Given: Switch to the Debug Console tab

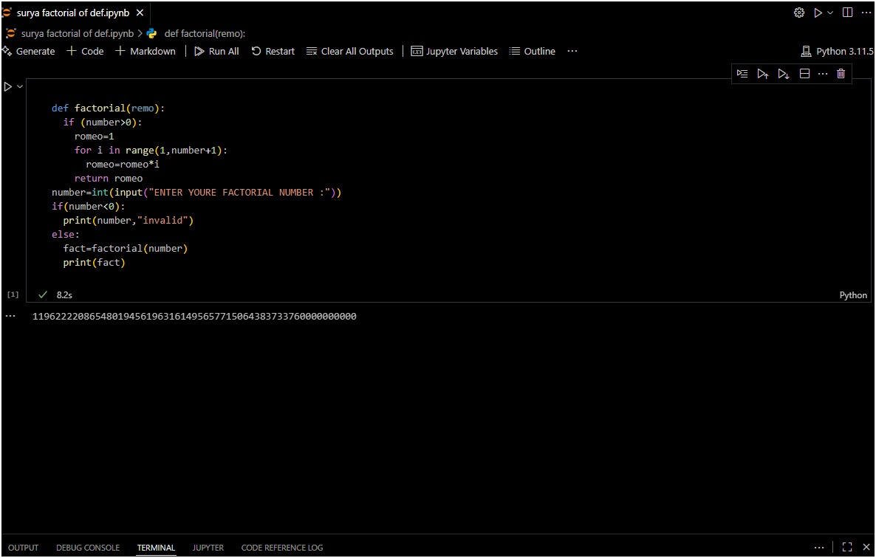Looking at the screenshot, I should (88, 548).
